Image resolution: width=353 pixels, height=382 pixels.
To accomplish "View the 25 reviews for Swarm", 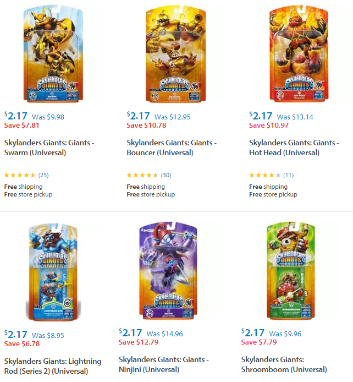I will click(43, 176).
